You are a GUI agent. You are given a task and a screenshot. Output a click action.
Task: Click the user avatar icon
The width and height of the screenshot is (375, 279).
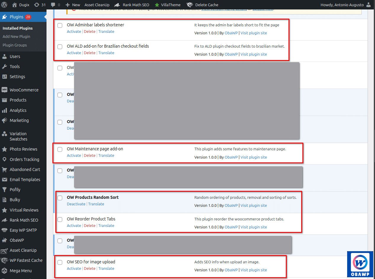pyautogui.click(x=368, y=5)
